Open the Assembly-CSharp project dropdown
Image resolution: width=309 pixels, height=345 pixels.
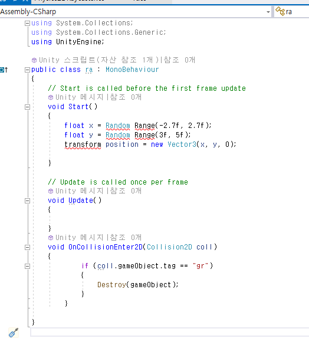(136, 12)
